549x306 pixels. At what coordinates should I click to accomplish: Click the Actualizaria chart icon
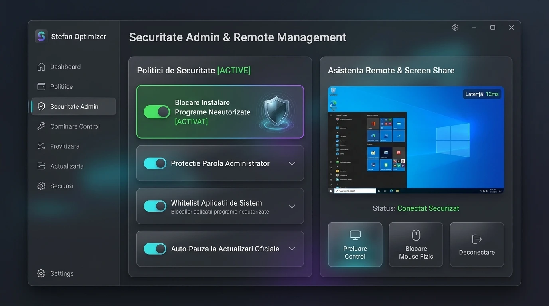click(41, 166)
